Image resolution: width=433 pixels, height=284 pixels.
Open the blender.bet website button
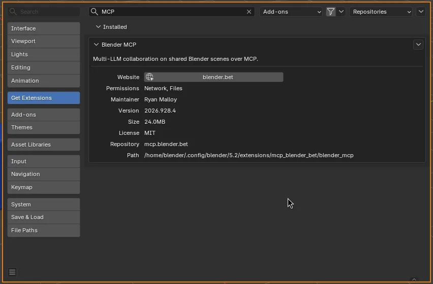click(x=213, y=77)
